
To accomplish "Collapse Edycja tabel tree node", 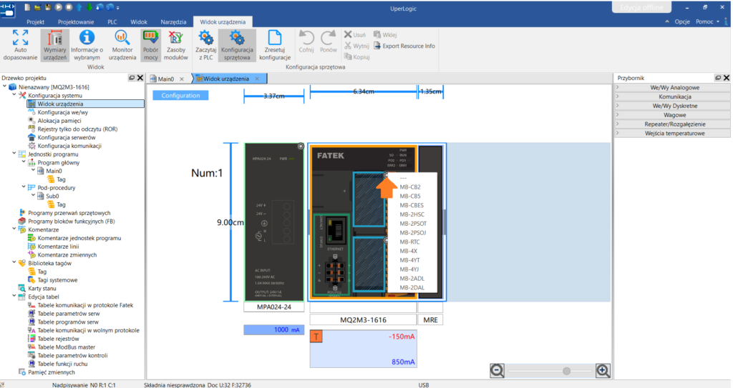I will click(x=14, y=297).
